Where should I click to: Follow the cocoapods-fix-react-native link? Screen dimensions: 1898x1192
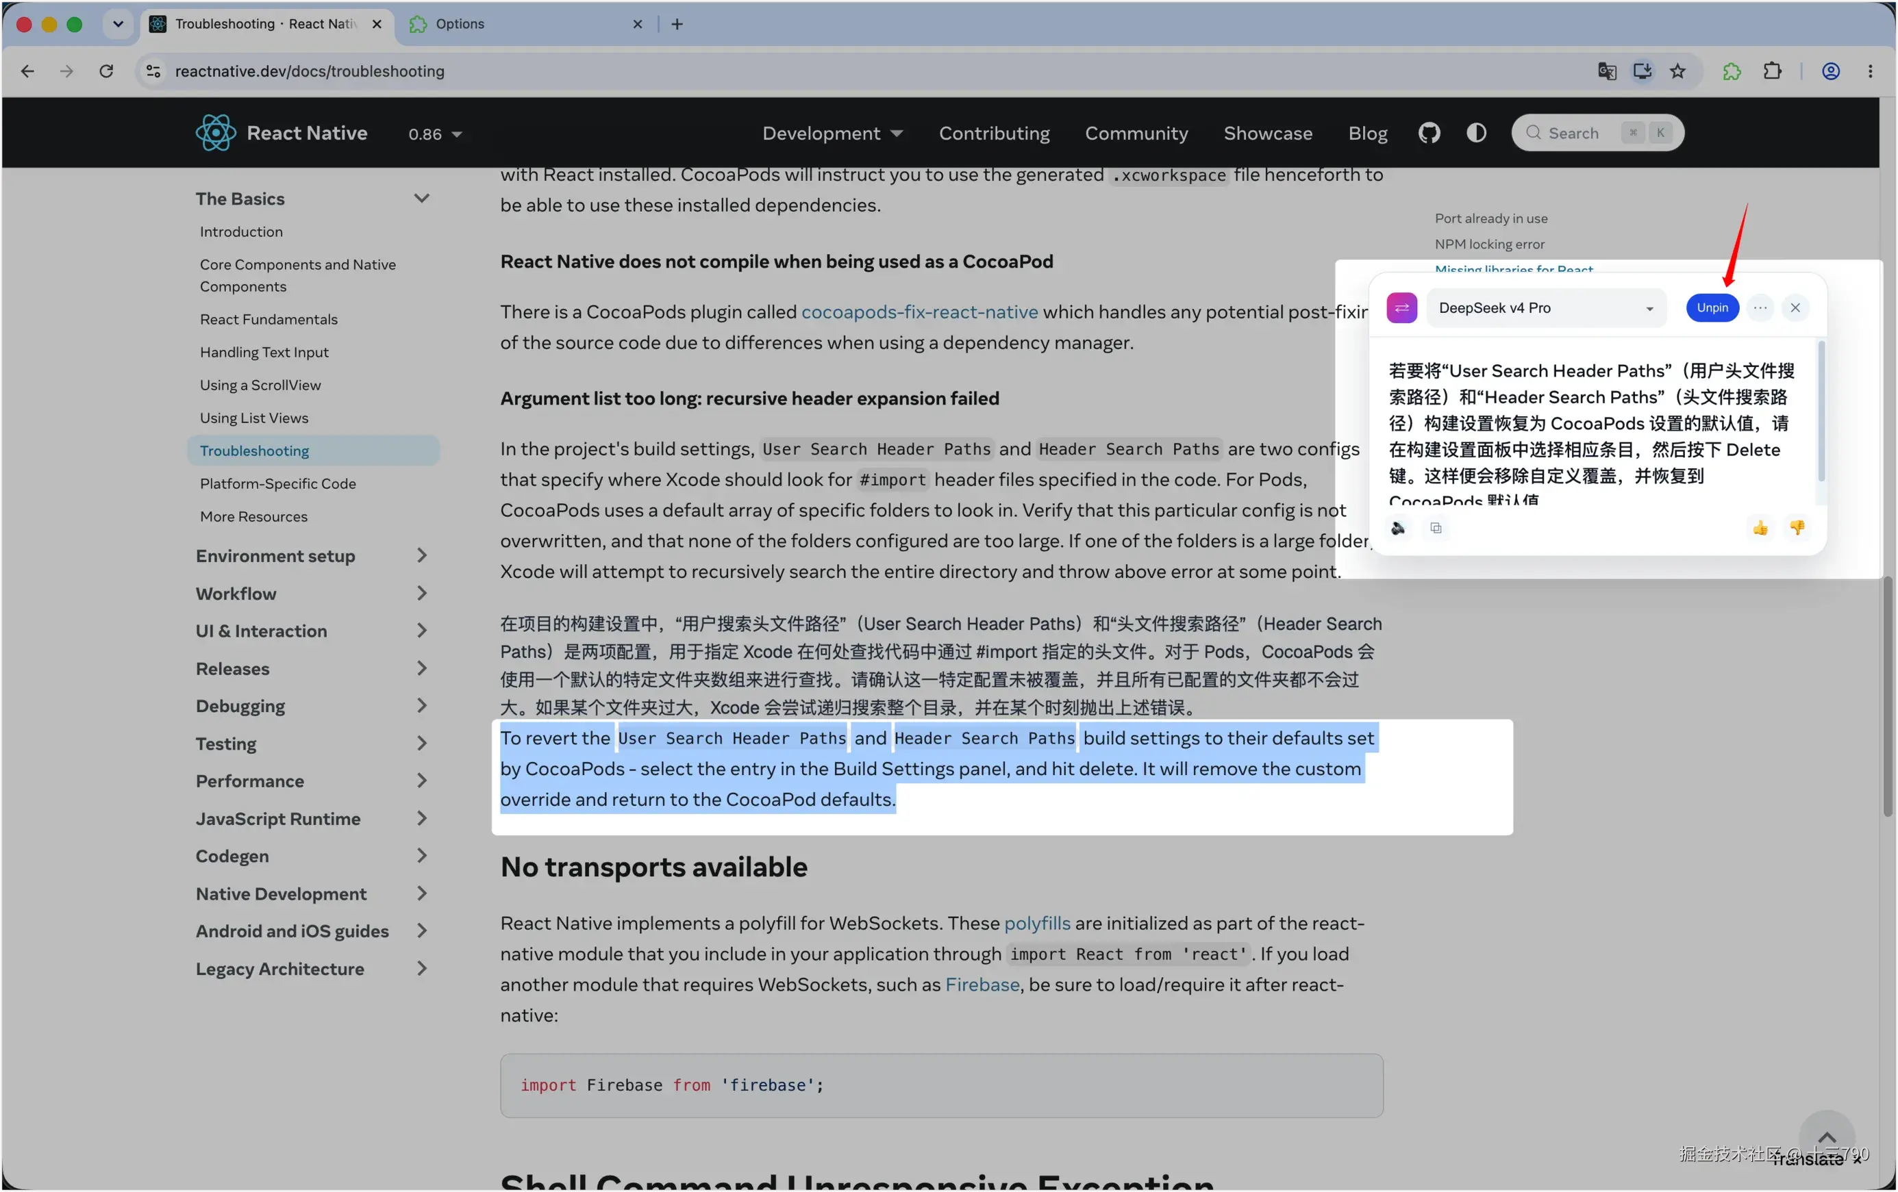click(919, 312)
